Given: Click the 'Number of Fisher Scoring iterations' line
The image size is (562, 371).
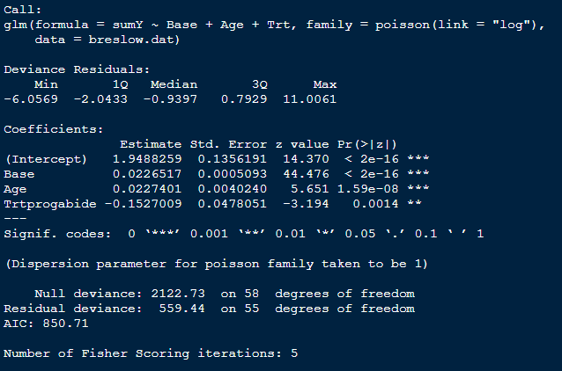Looking at the screenshot, I should tap(151, 353).
